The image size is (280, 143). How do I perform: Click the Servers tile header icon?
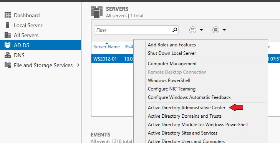[x=97, y=12]
